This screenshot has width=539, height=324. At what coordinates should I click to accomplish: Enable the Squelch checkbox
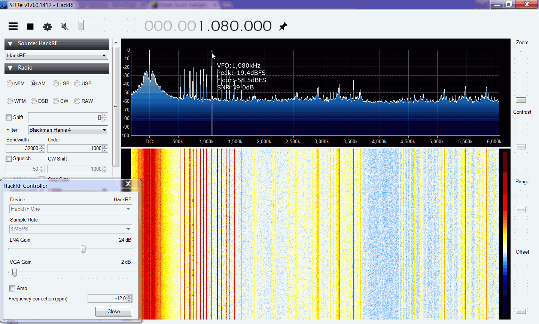(9, 159)
